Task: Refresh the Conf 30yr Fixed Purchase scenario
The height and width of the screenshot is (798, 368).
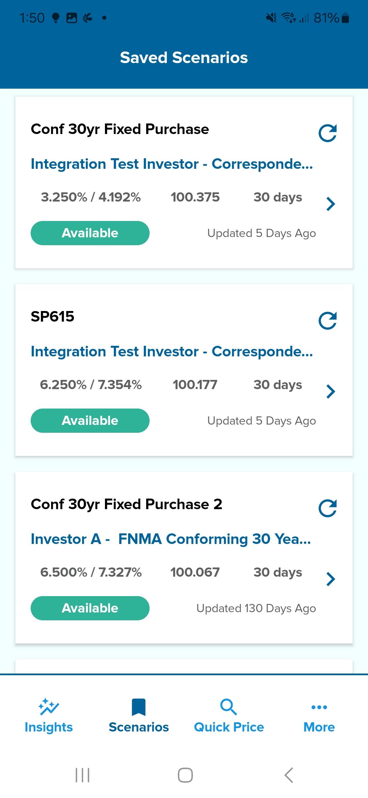Action: click(327, 133)
